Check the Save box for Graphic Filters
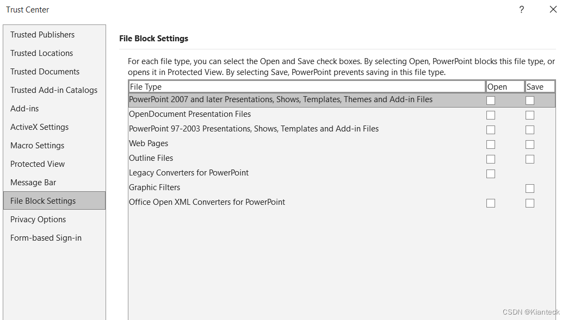The width and height of the screenshot is (568, 320). point(530,188)
